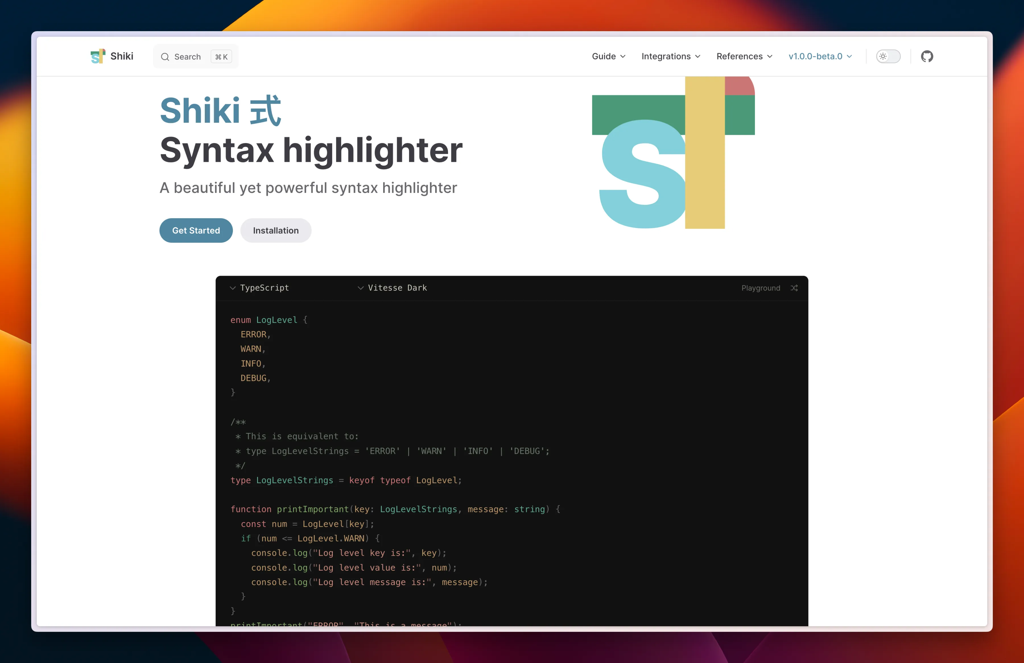Click the Shiki logo icon in navbar
The image size is (1024, 663).
[98, 56]
